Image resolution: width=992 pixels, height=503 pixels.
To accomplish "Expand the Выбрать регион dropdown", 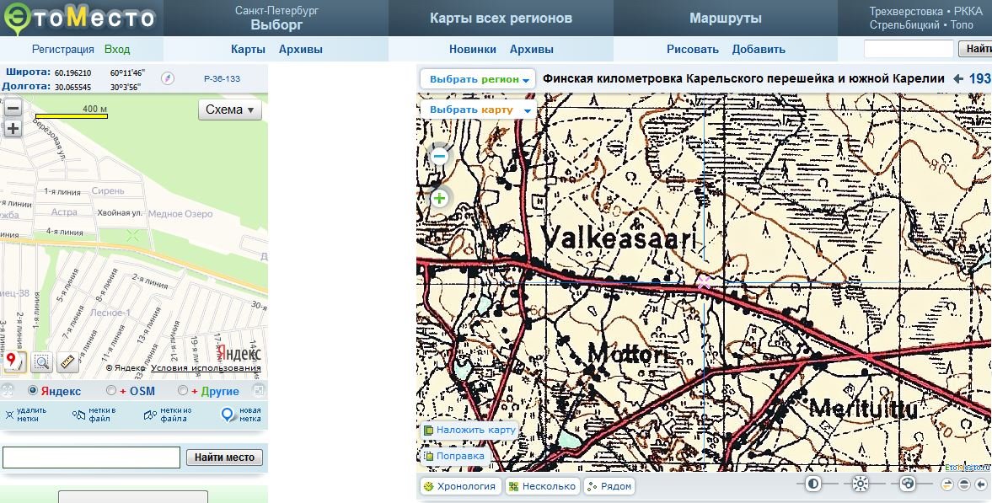I will [x=480, y=79].
